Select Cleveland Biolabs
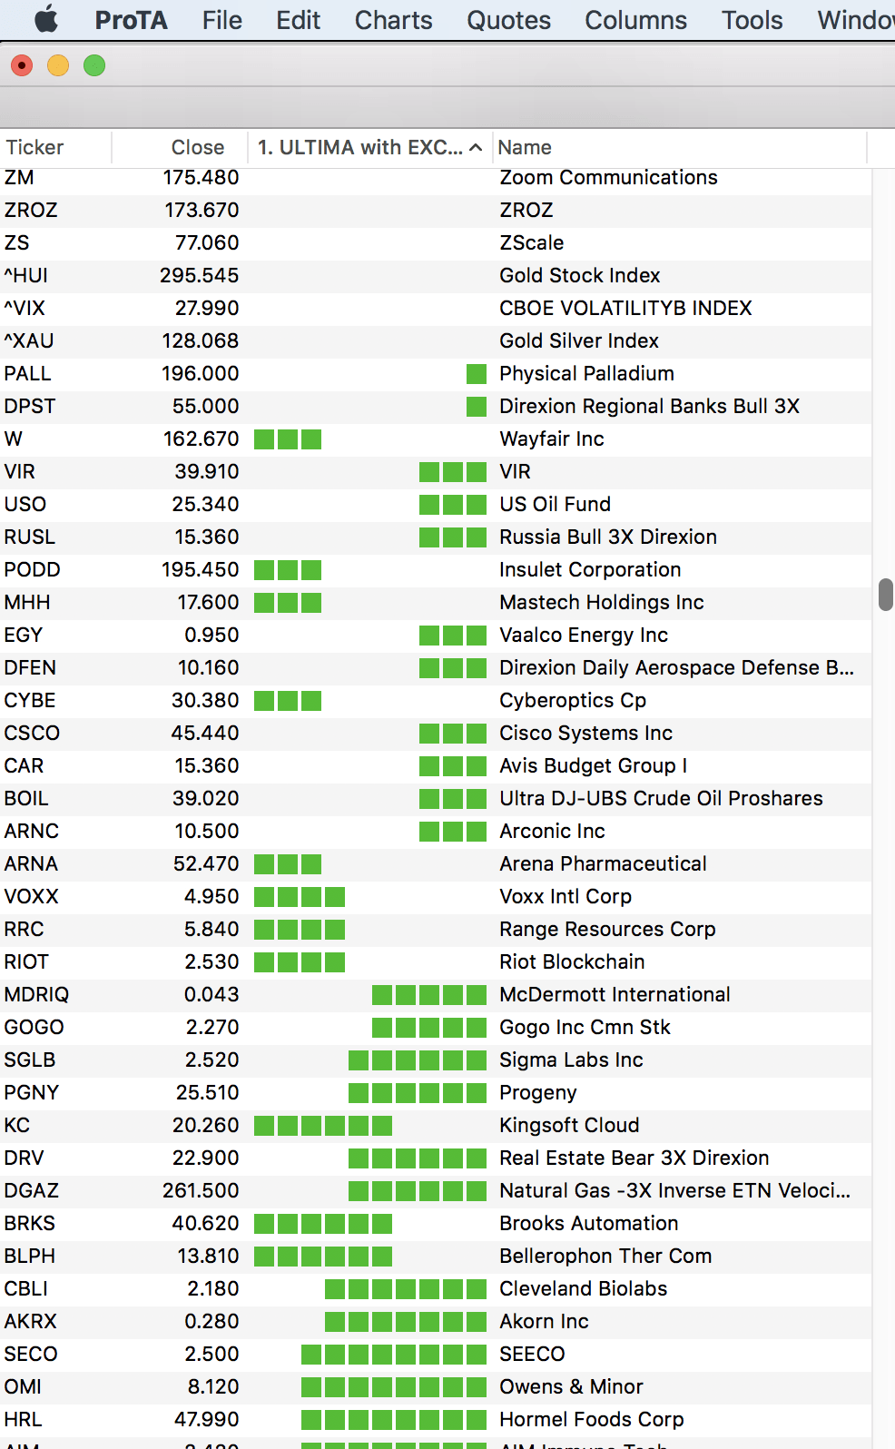 click(x=583, y=1288)
